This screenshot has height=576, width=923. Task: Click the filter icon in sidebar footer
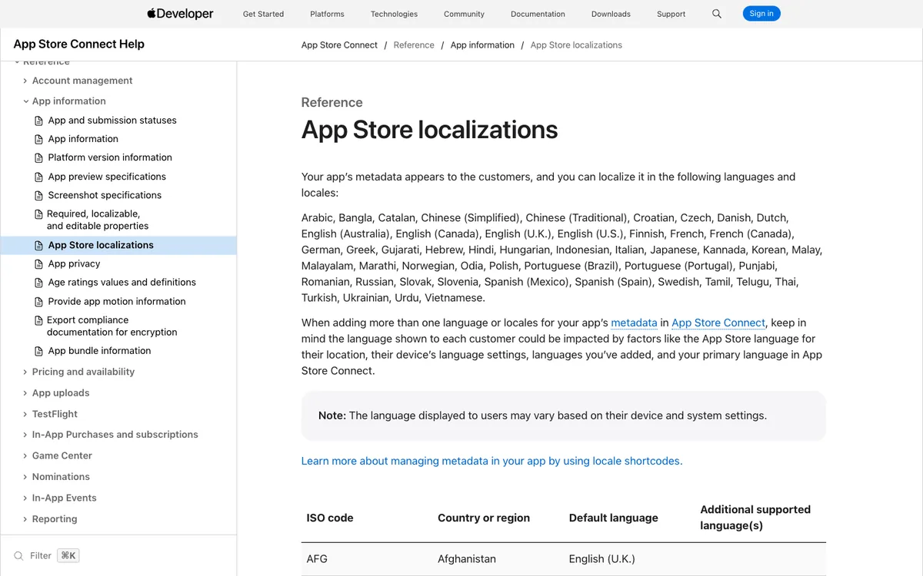click(x=18, y=555)
